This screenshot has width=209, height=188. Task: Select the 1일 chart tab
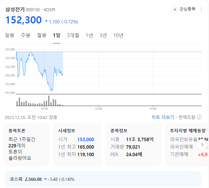(57, 35)
